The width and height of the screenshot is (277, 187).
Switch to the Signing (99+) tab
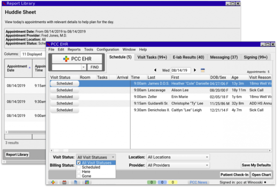(x=255, y=57)
